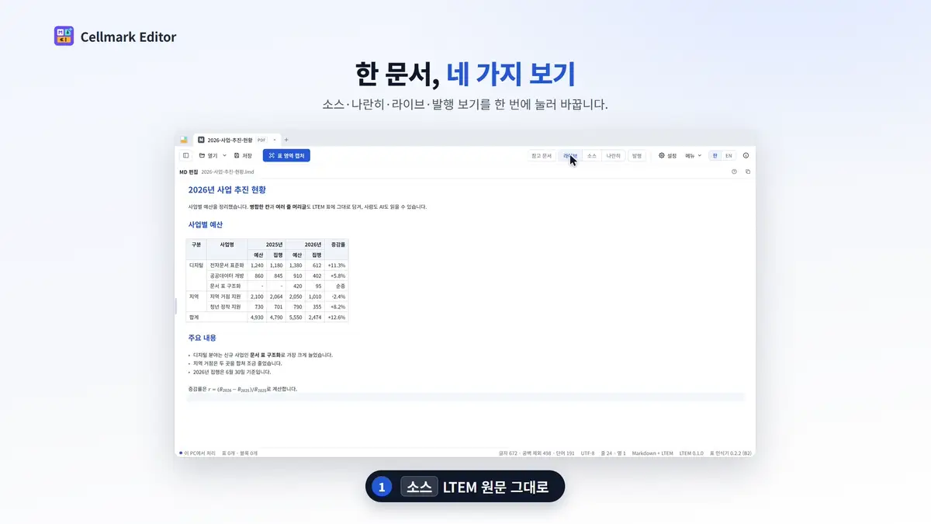Open the info icon in toolbar
The height and width of the screenshot is (524, 931).
(x=746, y=155)
